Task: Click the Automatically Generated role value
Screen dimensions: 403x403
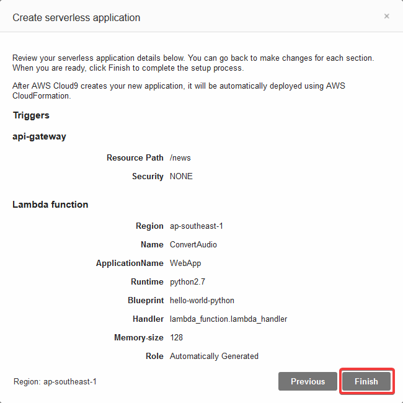Action: (x=214, y=356)
